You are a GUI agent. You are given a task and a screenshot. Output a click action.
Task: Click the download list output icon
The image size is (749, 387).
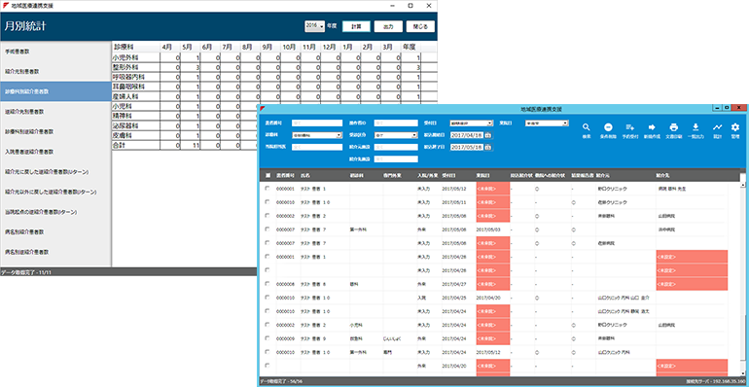695,127
